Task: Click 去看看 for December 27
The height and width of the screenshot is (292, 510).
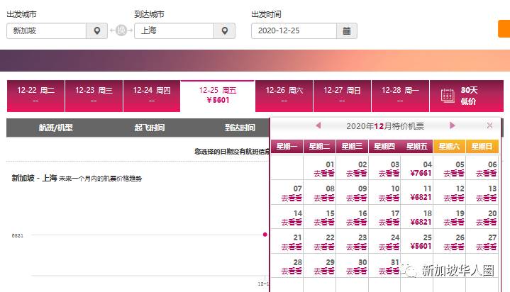Action: tap(487, 247)
